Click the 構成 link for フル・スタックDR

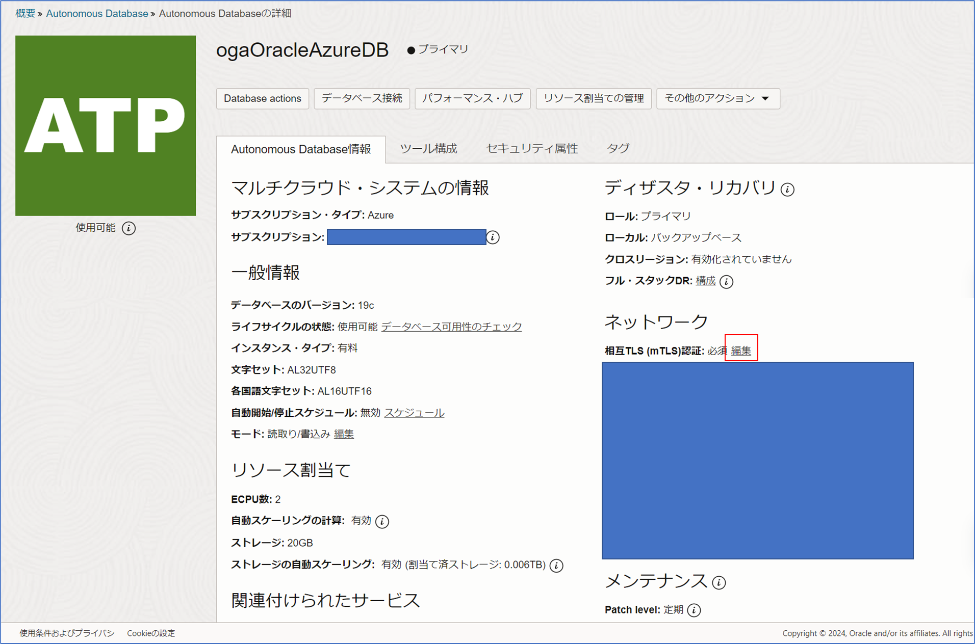pyautogui.click(x=706, y=281)
